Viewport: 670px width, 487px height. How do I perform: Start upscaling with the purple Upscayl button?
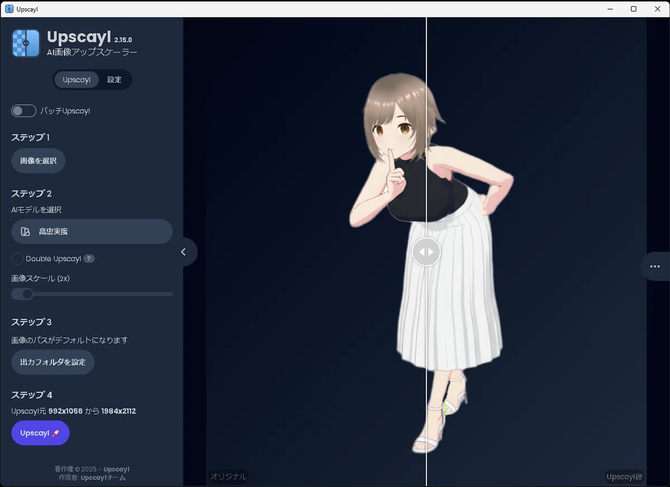click(x=40, y=433)
